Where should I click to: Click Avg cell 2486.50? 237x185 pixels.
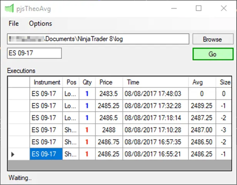tap(202, 142)
